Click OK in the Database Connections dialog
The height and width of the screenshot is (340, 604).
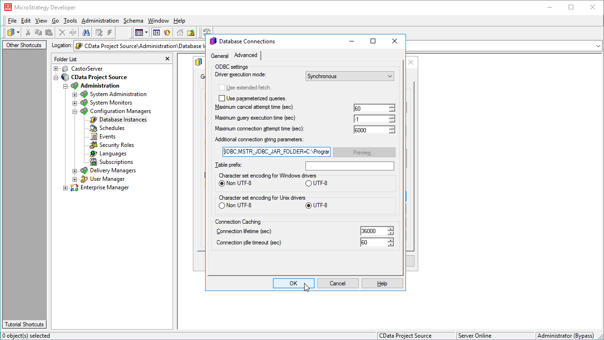coord(293,283)
